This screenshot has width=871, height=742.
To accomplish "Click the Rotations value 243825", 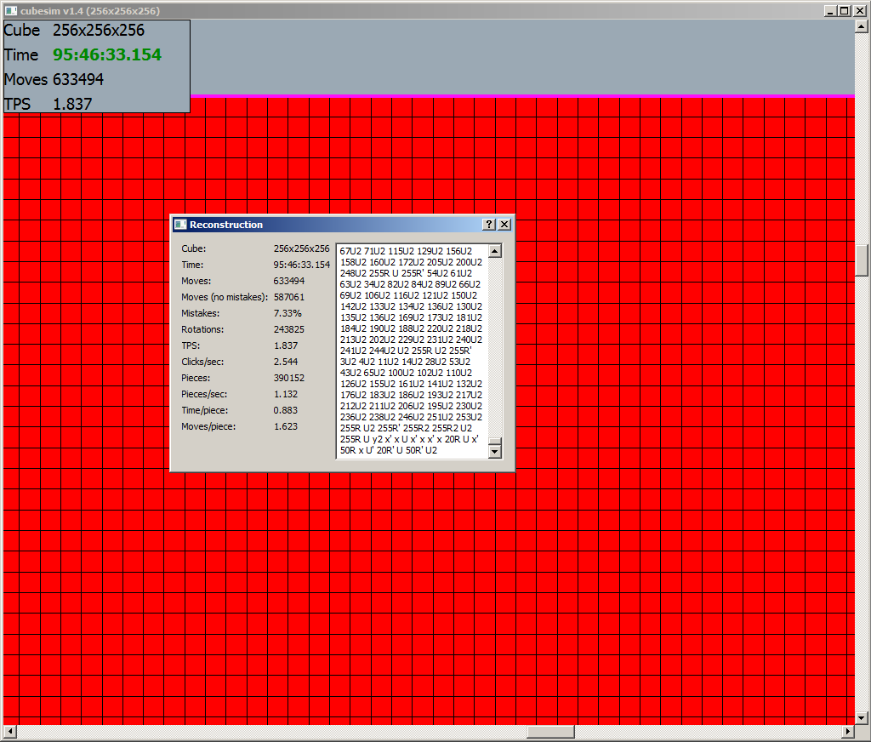I will pyautogui.click(x=289, y=329).
